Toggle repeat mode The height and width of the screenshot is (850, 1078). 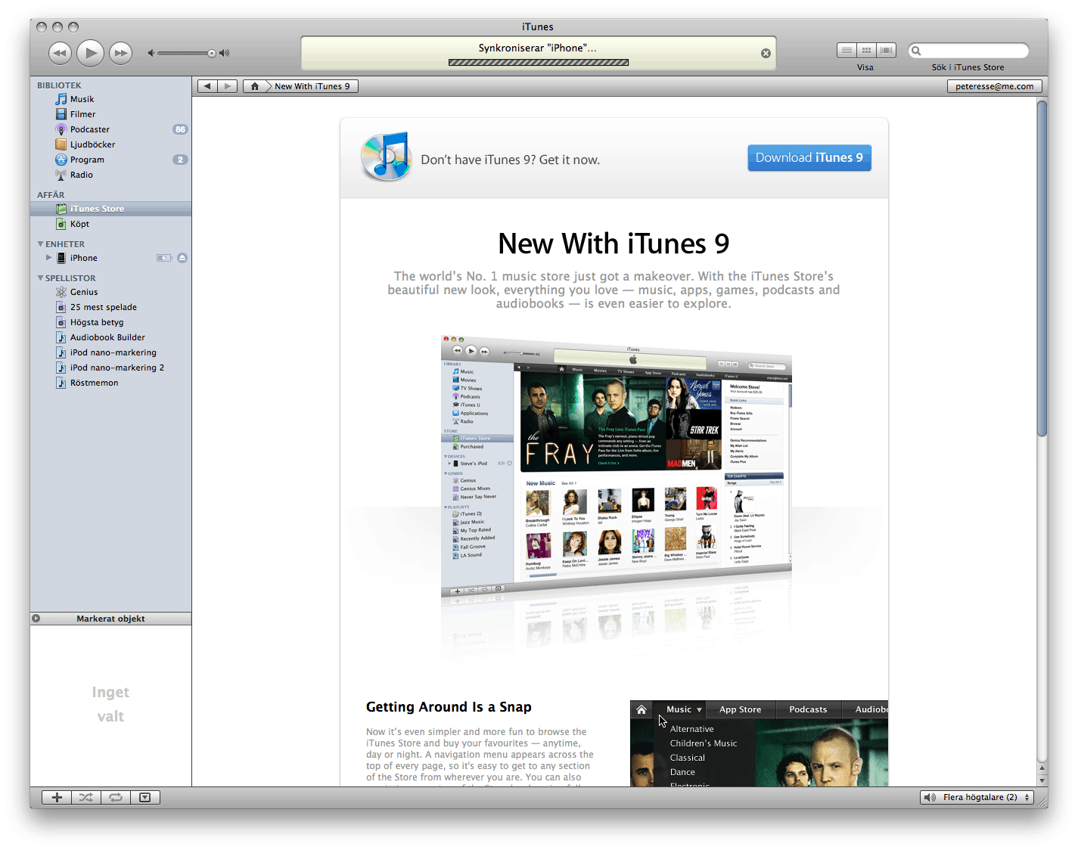pyautogui.click(x=115, y=796)
